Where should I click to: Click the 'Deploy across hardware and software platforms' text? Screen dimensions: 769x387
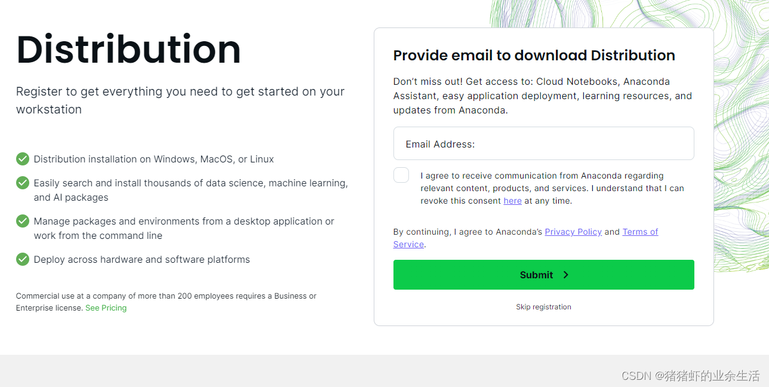coord(142,260)
